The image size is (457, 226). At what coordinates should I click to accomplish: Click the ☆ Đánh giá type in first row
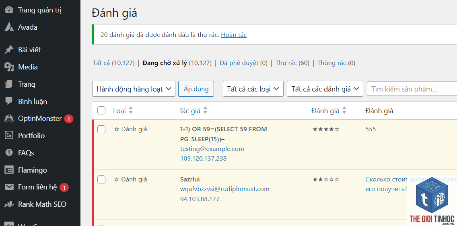coord(131,129)
